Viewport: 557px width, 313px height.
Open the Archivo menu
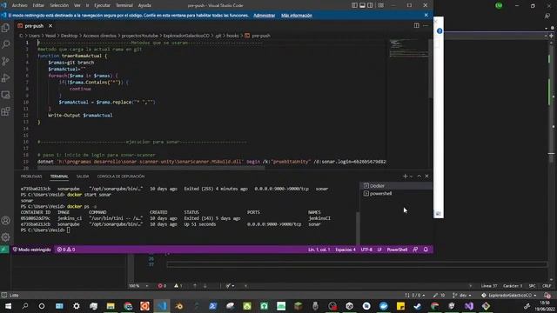(x=19, y=5)
